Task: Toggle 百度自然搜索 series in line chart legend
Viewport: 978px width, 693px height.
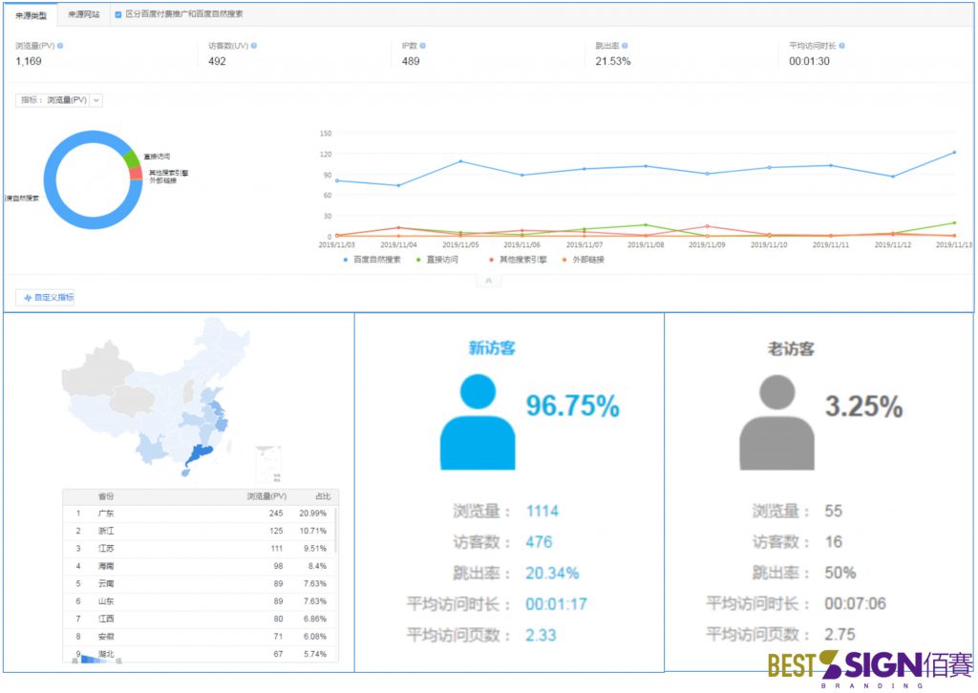Action: pyautogui.click(x=372, y=260)
